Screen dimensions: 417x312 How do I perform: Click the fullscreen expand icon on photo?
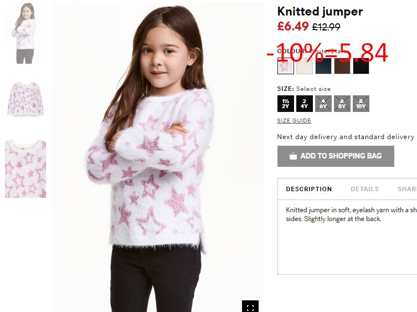click(250, 306)
